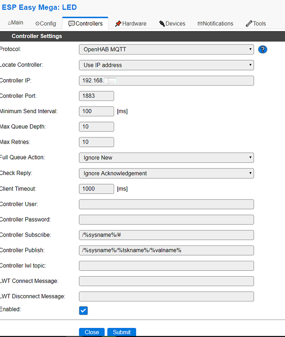Click into the Controller User field
The width and height of the screenshot is (285, 337).
pyautogui.click(x=166, y=204)
